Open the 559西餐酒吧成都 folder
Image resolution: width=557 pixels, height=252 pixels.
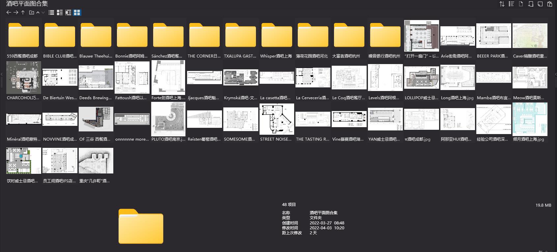coord(23,35)
